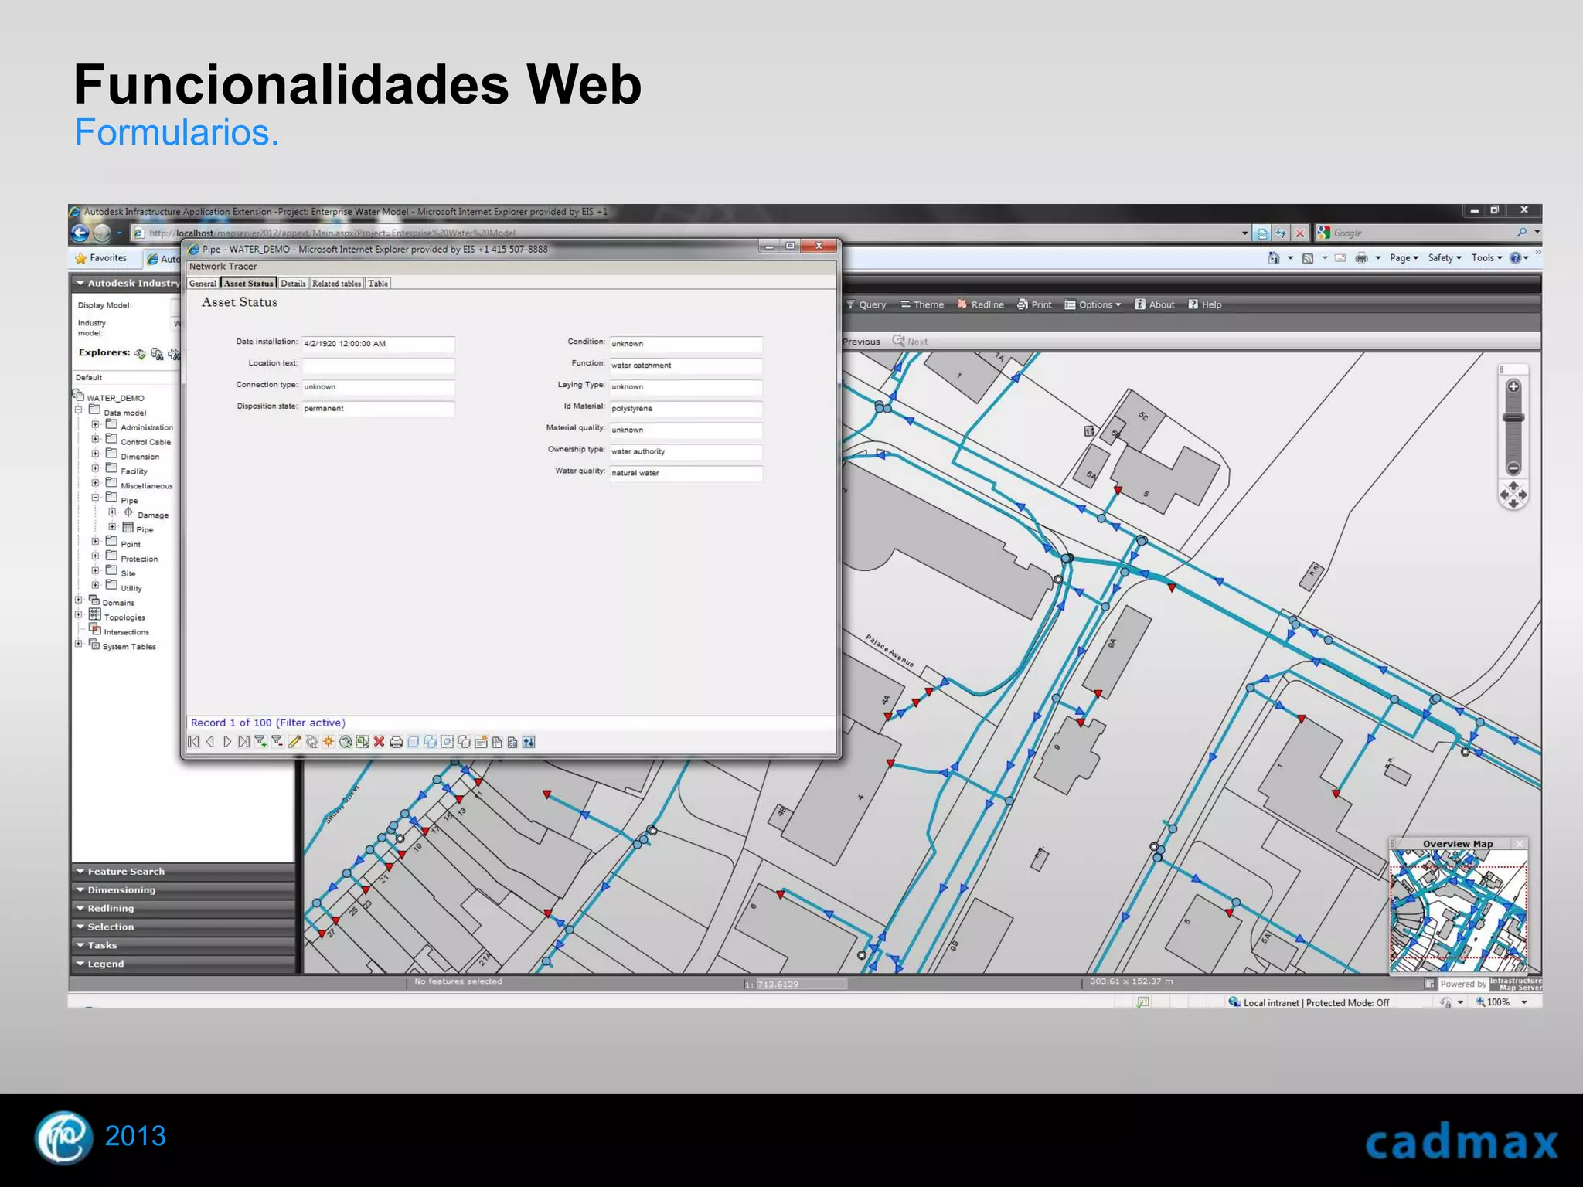Click the Overview Map thumbnail
This screenshot has width=1583, height=1187.
1459,910
